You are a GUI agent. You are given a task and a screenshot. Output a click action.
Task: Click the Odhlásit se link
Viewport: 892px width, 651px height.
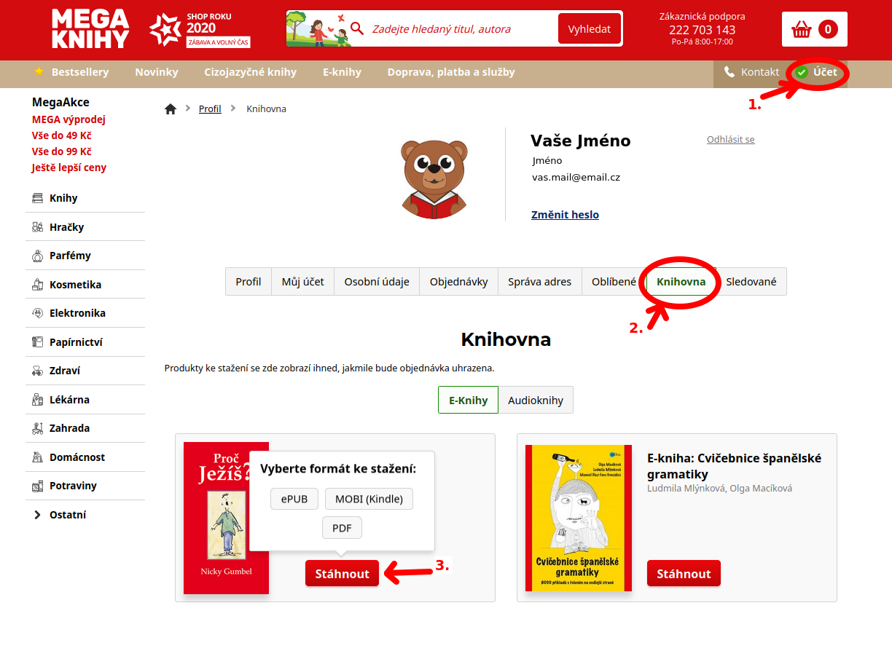(731, 139)
